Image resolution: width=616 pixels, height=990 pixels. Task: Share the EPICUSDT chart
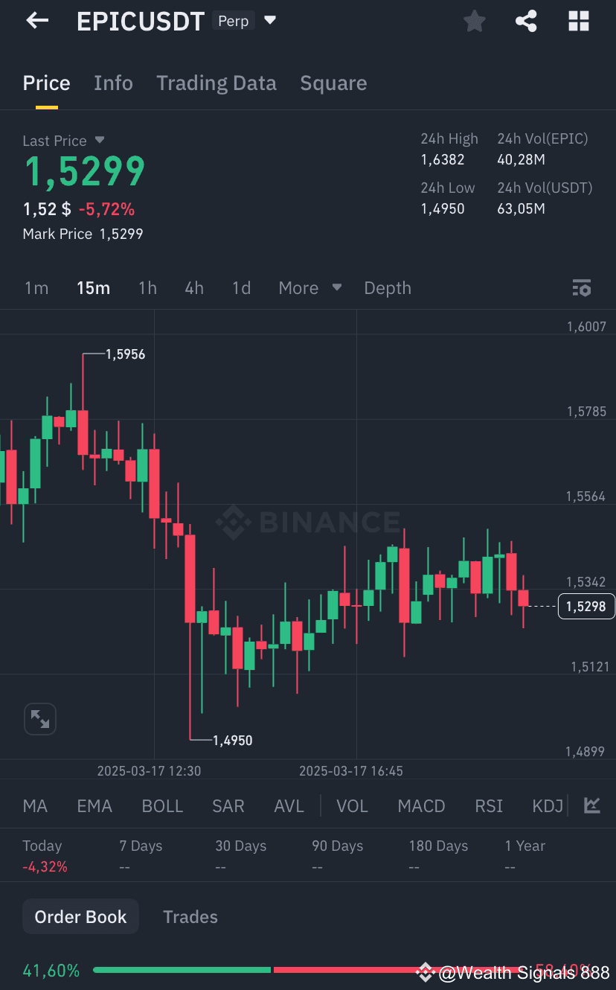click(526, 22)
